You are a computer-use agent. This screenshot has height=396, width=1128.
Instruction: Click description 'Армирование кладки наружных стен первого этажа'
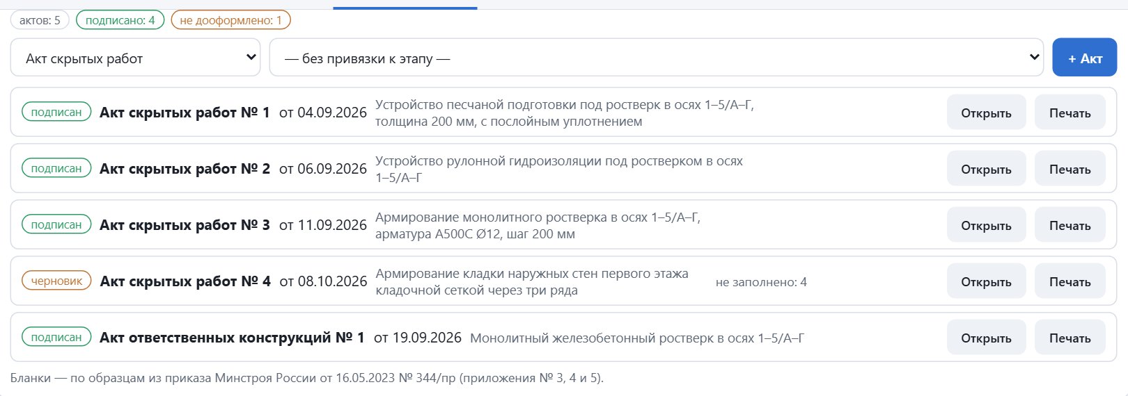(532, 282)
